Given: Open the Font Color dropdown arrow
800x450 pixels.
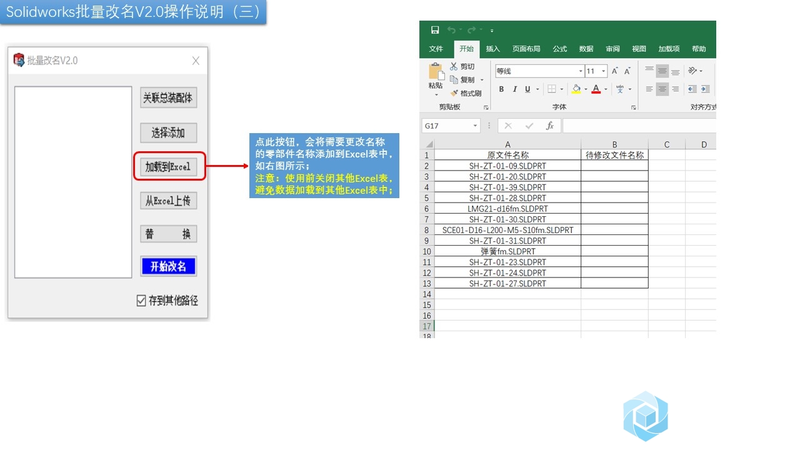Looking at the screenshot, I should (606, 89).
